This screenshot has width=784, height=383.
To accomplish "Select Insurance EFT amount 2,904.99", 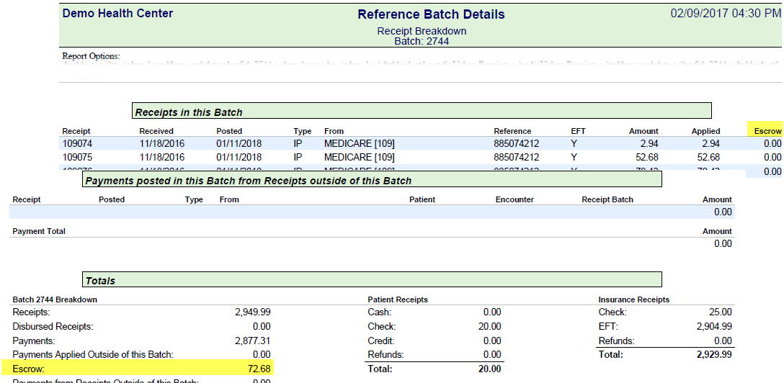I will pyautogui.click(x=714, y=327).
